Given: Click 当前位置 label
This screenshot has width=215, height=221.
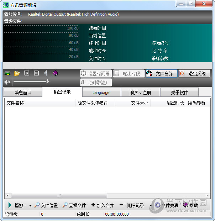Looking at the screenshot, I should (x=97, y=36).
